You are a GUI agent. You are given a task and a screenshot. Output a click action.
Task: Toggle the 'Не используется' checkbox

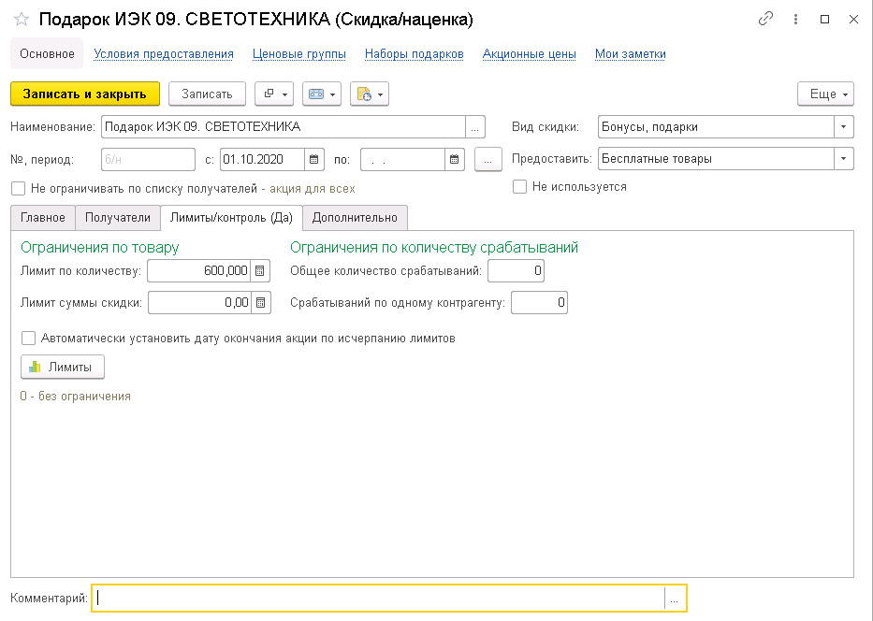click(x=520, y=187)
